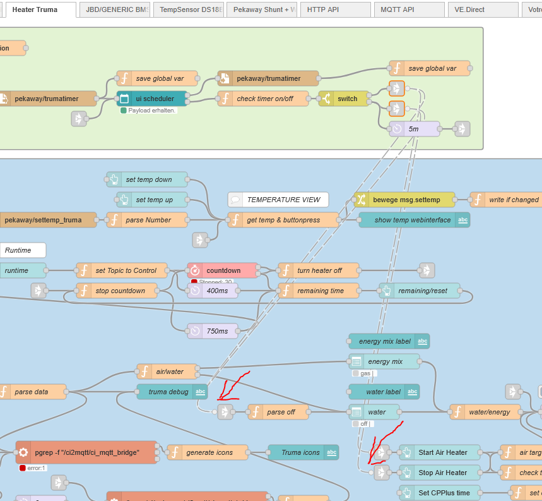Select the set temp up button node
The width and height of the screenshot is (542, 501).
coord(151,200)
